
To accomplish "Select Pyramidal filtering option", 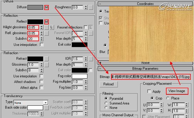I will click(106, 98).
